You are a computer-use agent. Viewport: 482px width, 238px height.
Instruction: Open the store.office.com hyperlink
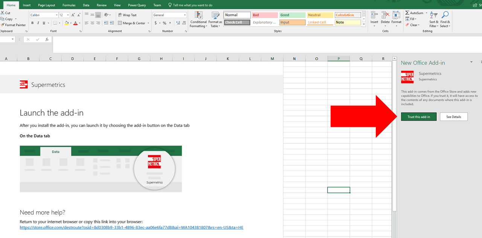(131, 227)
